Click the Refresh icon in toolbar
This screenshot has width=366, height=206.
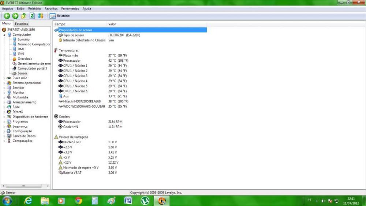[32, 16]
